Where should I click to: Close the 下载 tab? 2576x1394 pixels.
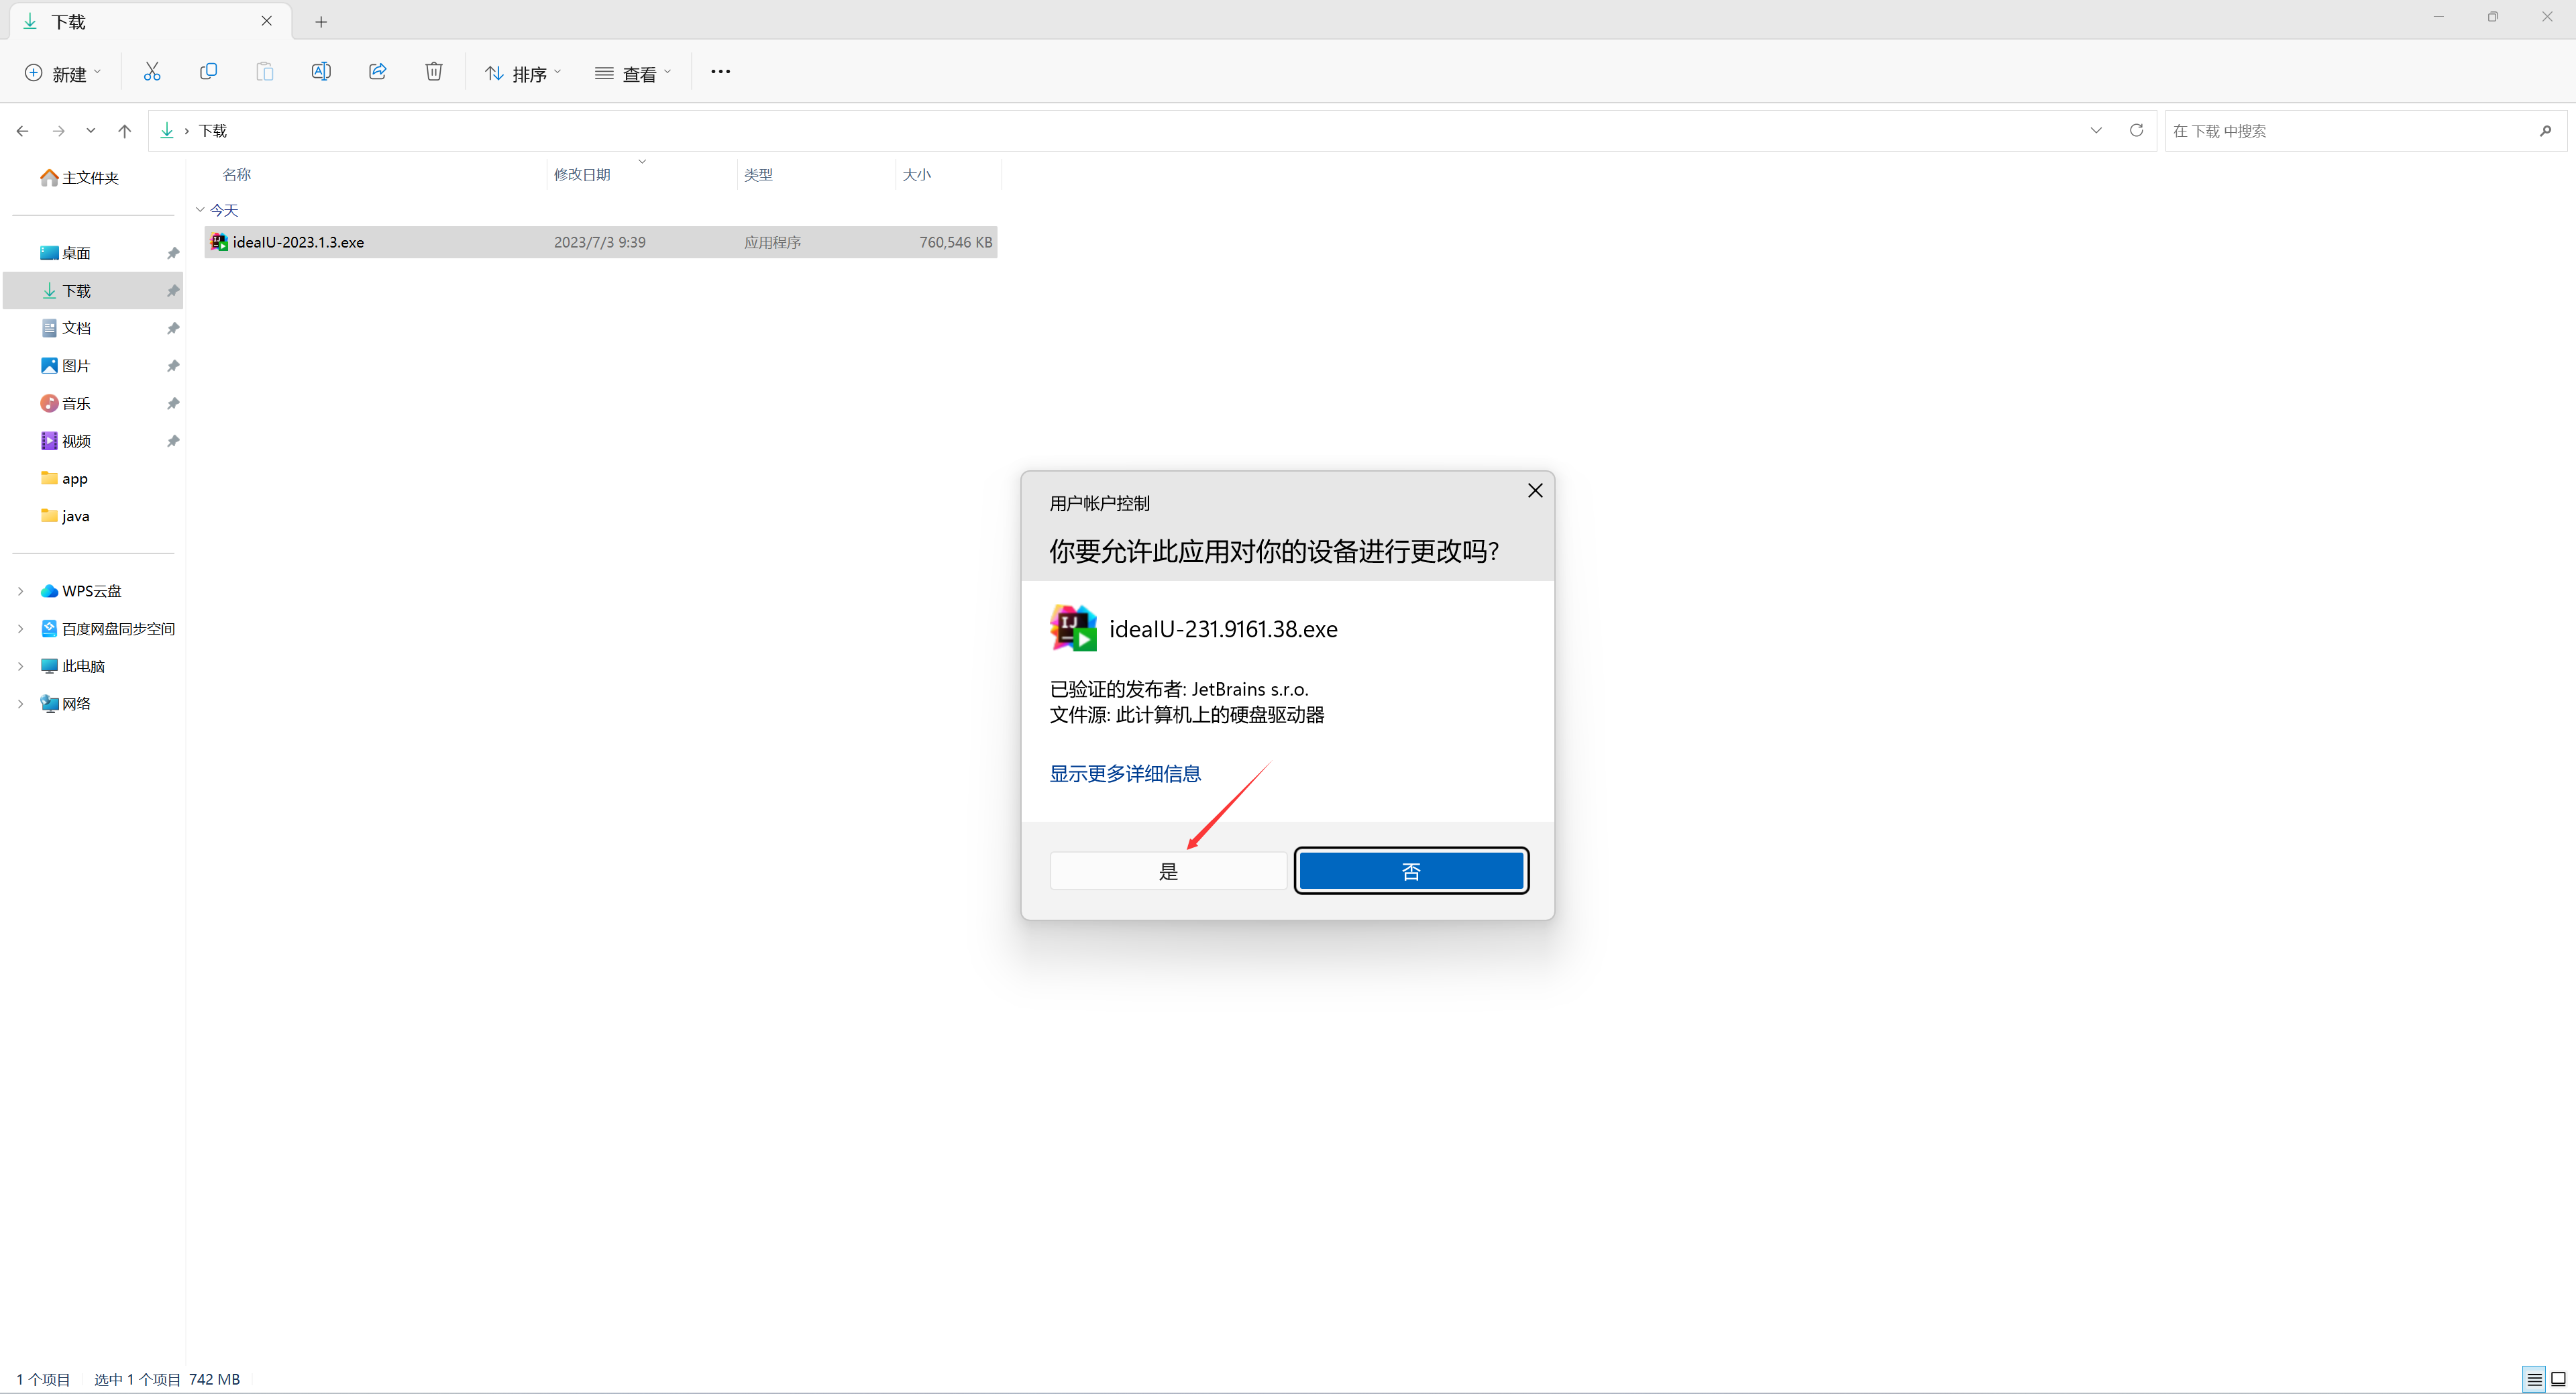click(266, 21)
